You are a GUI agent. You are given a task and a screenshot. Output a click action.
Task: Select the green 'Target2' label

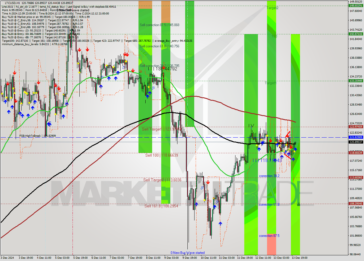coord(272,8)
